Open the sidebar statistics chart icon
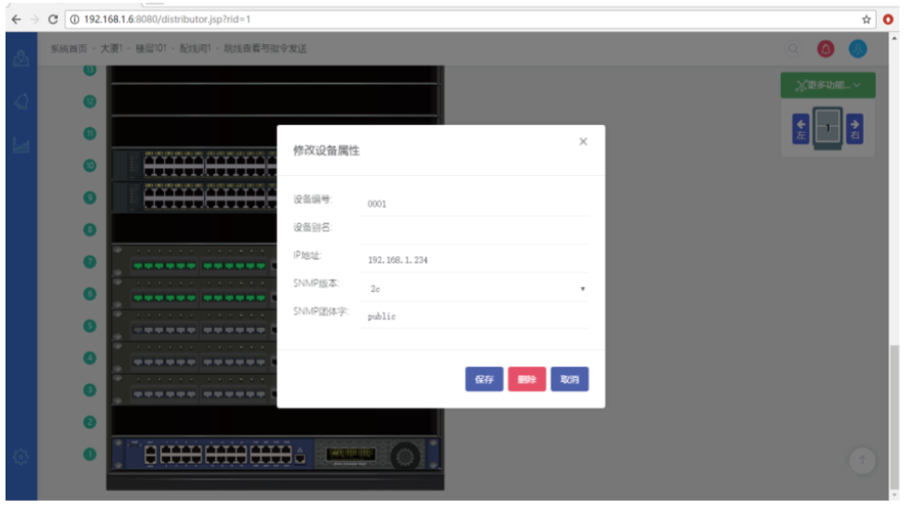Screen dimensions: 906x509 pyautogui.click(x=20, y=145)
